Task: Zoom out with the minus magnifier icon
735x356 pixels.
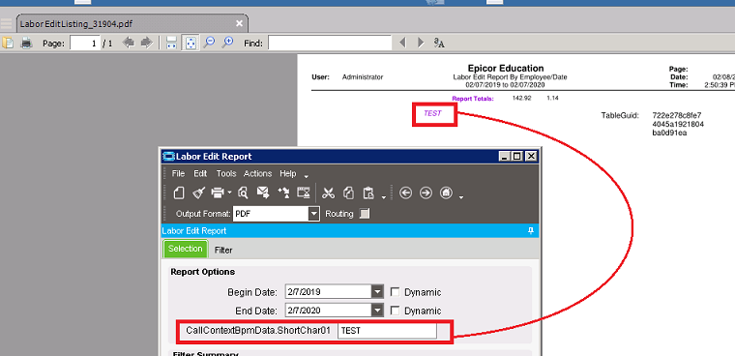Action: pyautogui.click(x=210, y=43)
